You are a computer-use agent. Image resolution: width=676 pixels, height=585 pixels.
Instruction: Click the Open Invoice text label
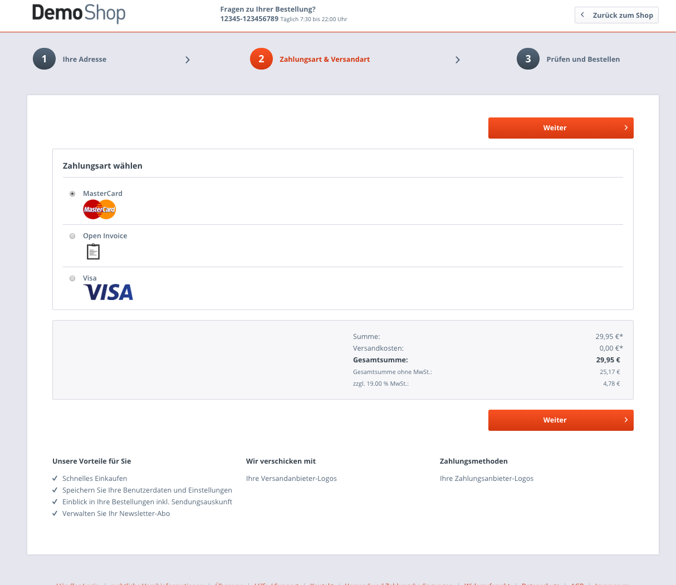click(105, 236)
